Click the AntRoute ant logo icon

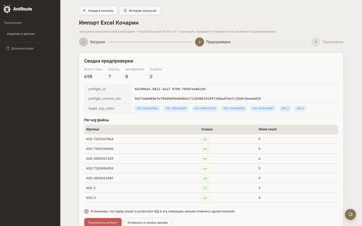7,9
